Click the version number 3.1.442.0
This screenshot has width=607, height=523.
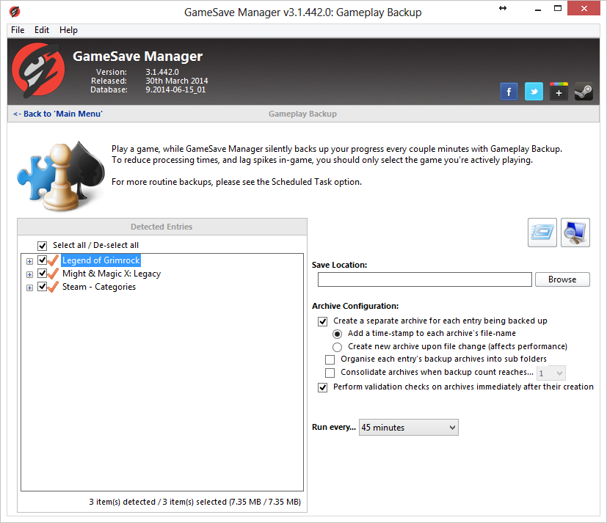click(x=161, y=72)
